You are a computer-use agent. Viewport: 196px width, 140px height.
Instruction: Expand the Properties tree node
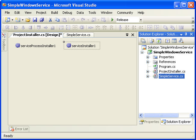point(148,57)
